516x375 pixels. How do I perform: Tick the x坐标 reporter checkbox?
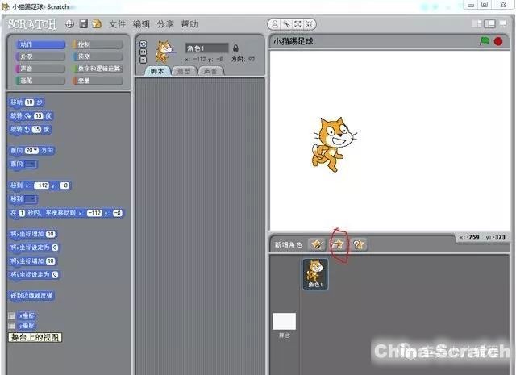[11, 315]
